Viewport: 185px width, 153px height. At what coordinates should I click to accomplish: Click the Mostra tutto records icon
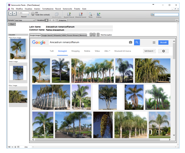(57, 14)
